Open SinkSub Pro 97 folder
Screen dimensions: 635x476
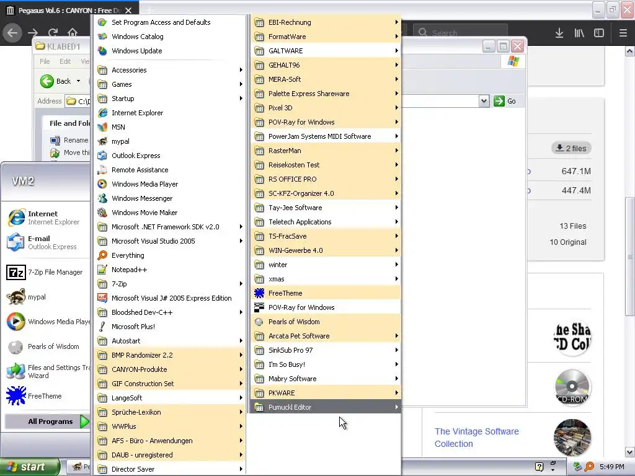click(326, 350)
